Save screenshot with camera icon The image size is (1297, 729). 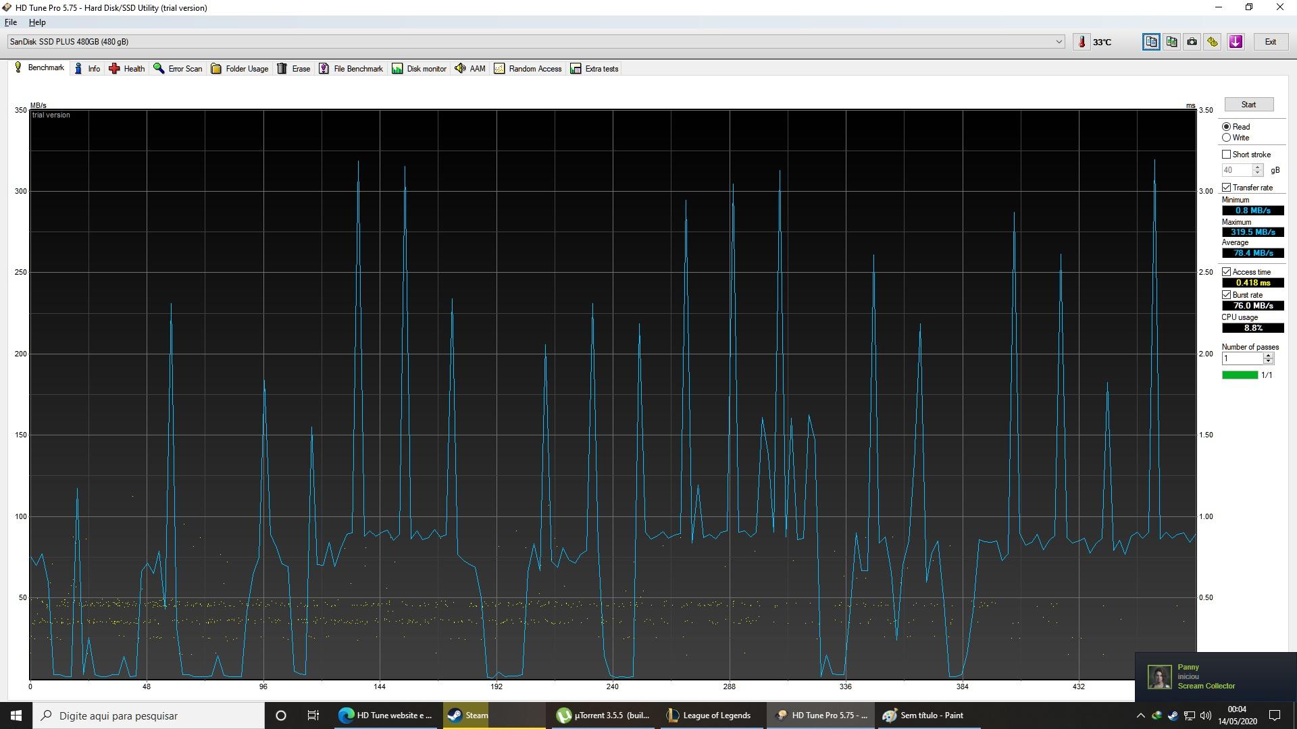tap(1192, 42)
